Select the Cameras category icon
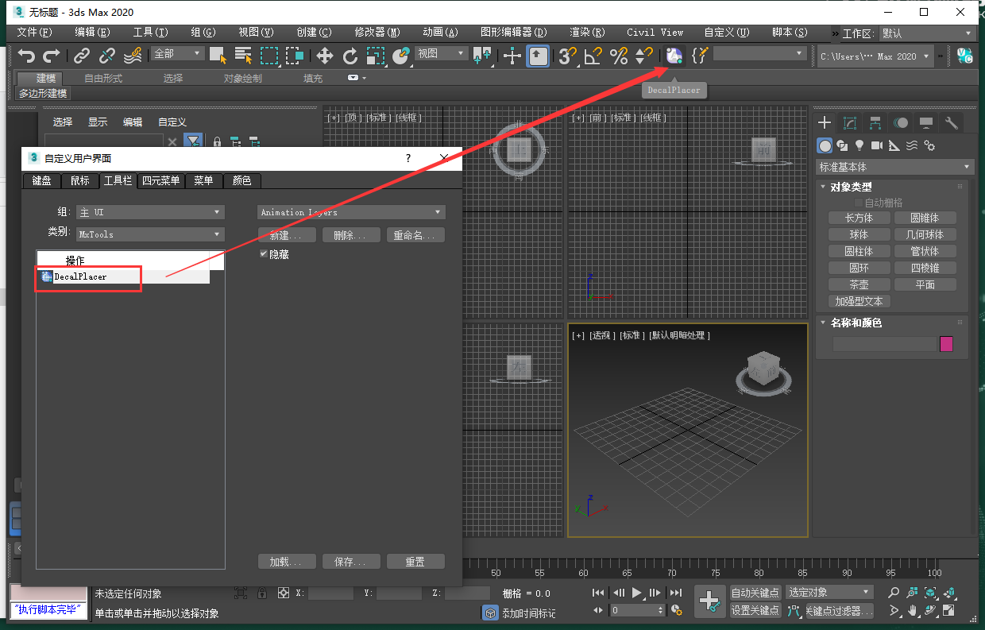985x630 pixels. point(876,145)
